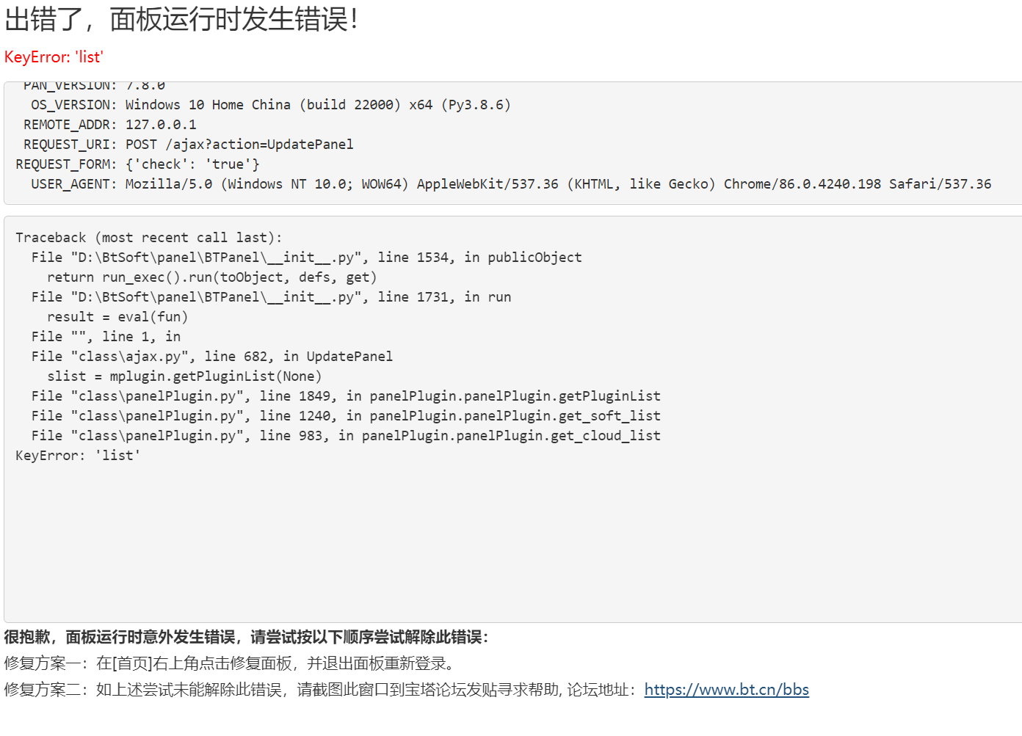The image size is (1022, 736).
Task: Click the final KeyError line in traceback
Action: pos(78,456)
